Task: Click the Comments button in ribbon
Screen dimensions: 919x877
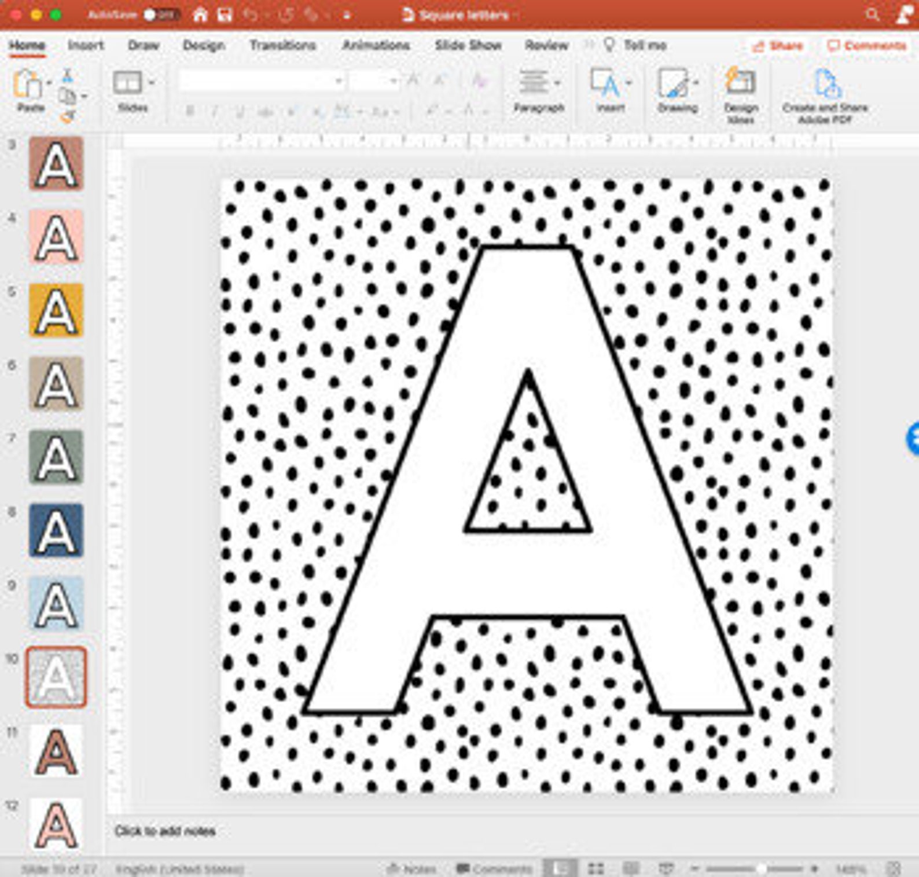Action: click(x=866, y=46)
